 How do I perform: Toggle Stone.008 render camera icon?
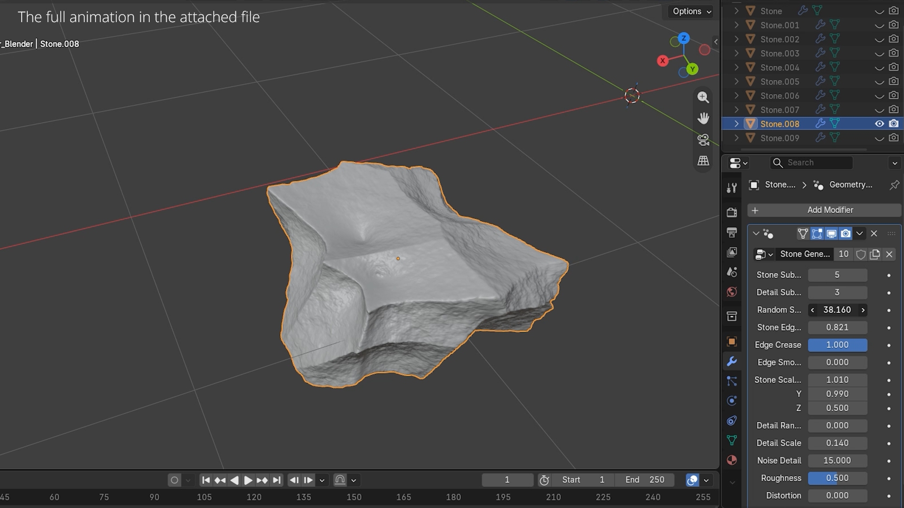894,124
